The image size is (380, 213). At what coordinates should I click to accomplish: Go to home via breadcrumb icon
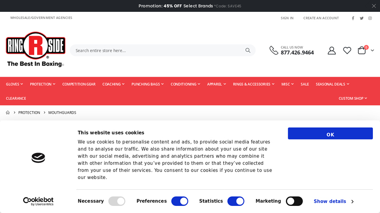click(x=8, y=113)
